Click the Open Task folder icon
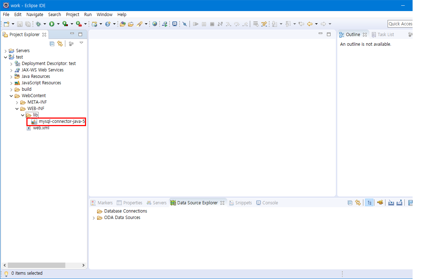This screenshot has width=444, height=279. click(x=131, y=24)
